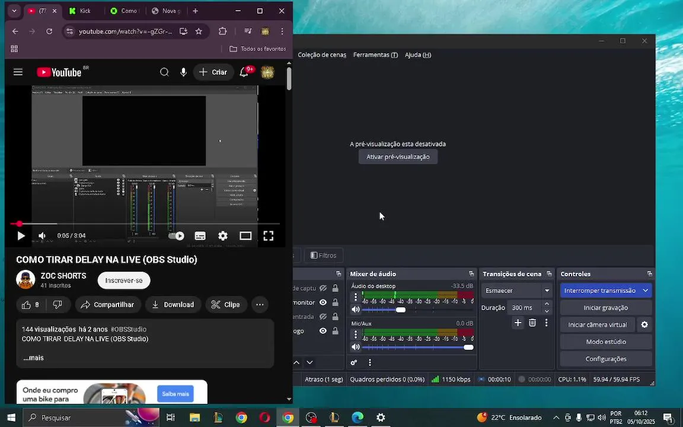Image resolution: width=683 pixels, height=427 pixels.
Task: Open YouTube notifications bell
Action: (244, 72)
